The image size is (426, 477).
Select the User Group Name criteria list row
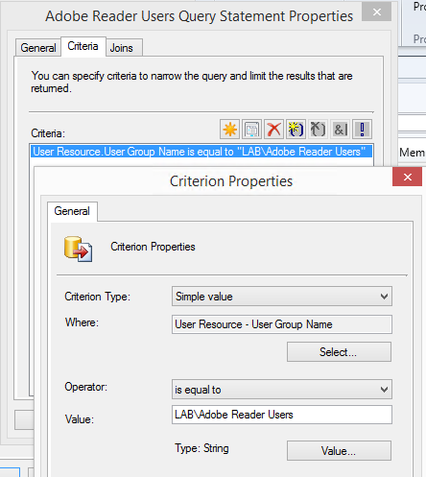(x=201, y=152)
